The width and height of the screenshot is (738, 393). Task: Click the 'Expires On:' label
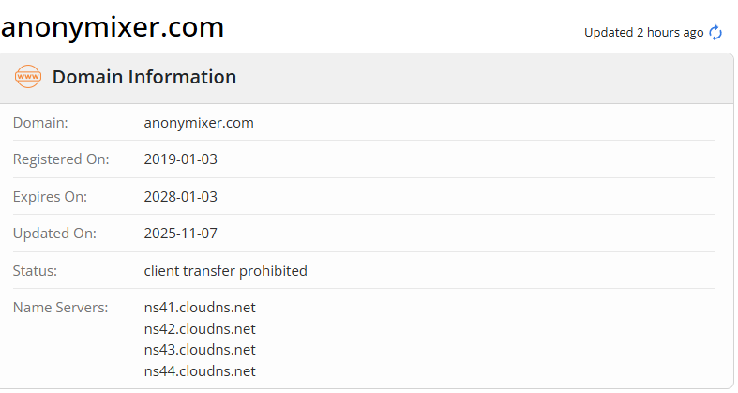click(50, 196)
